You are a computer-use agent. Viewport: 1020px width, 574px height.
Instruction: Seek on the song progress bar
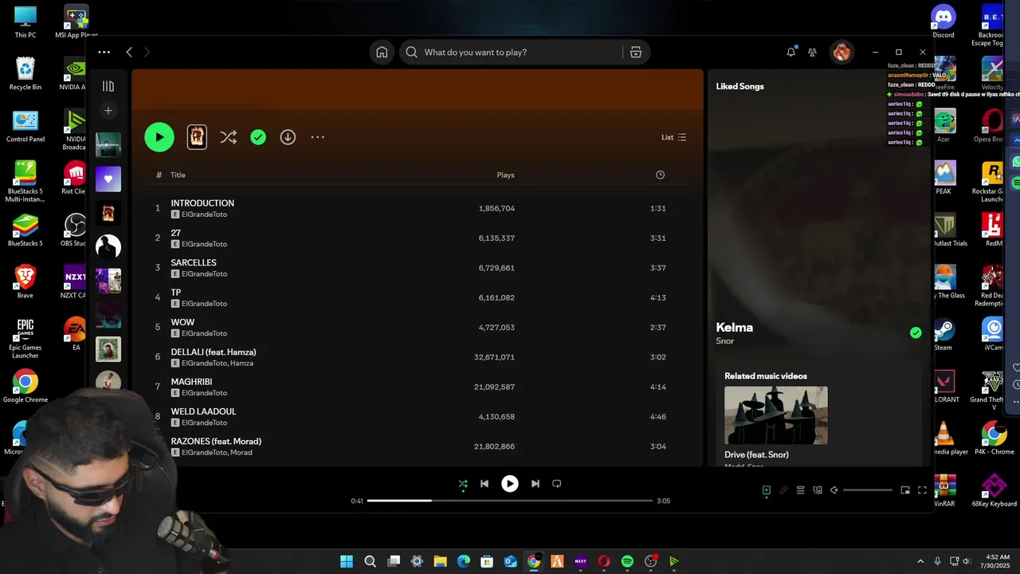pyautogui.click(x=510, y=501)
